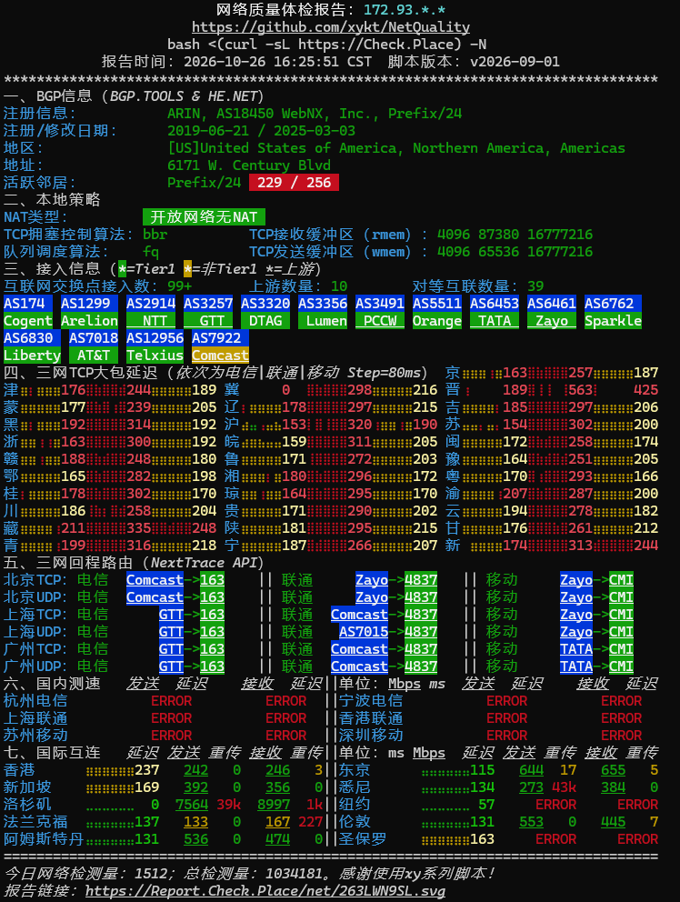Click the masked IP 172.93.*.* in title
The height and width of the screenshot is (902, 680).
405,10
